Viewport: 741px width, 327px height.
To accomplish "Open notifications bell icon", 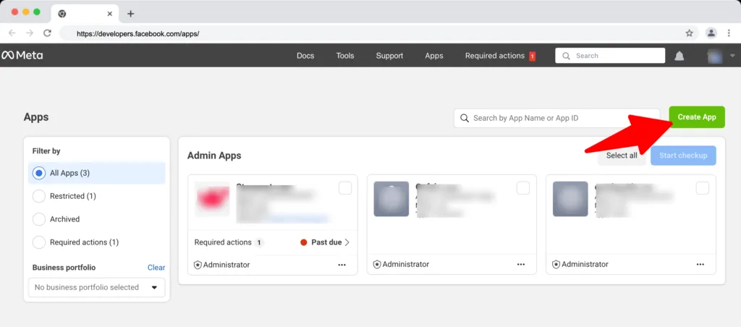I will click(679, 56).
